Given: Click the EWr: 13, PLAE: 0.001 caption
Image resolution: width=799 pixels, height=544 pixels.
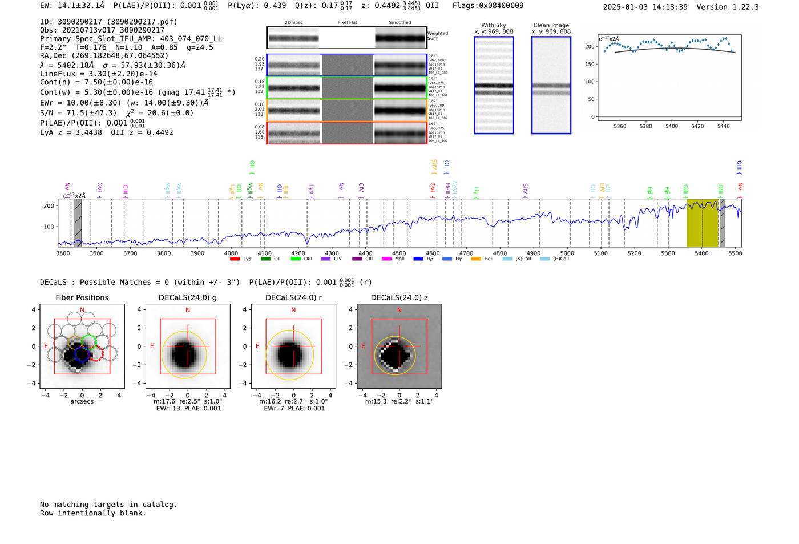Looking at the screenshot, I should [x=188, y=408].
